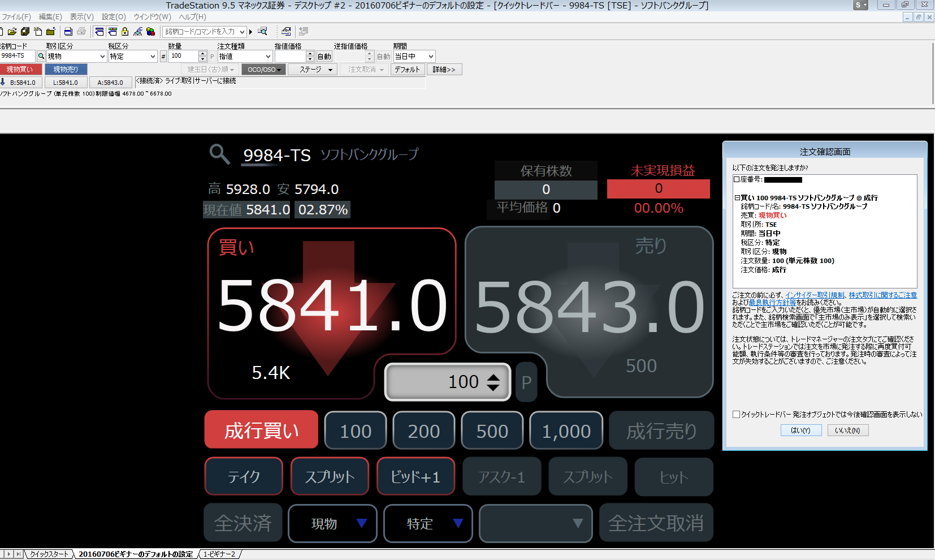Click the new workspace page icon

[37, 32]
